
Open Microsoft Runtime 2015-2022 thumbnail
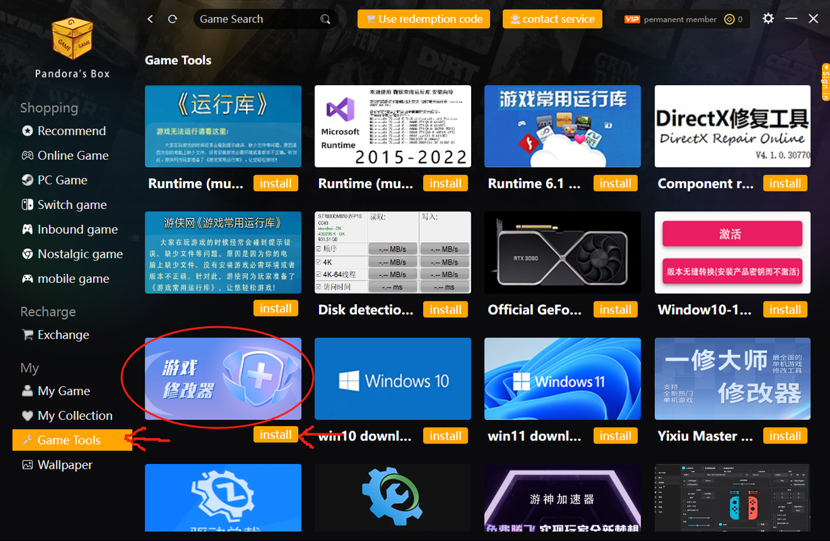[393, 126]
